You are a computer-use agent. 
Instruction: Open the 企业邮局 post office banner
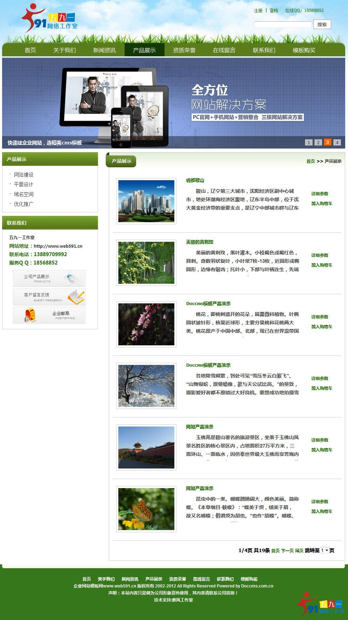coord(49,315)
